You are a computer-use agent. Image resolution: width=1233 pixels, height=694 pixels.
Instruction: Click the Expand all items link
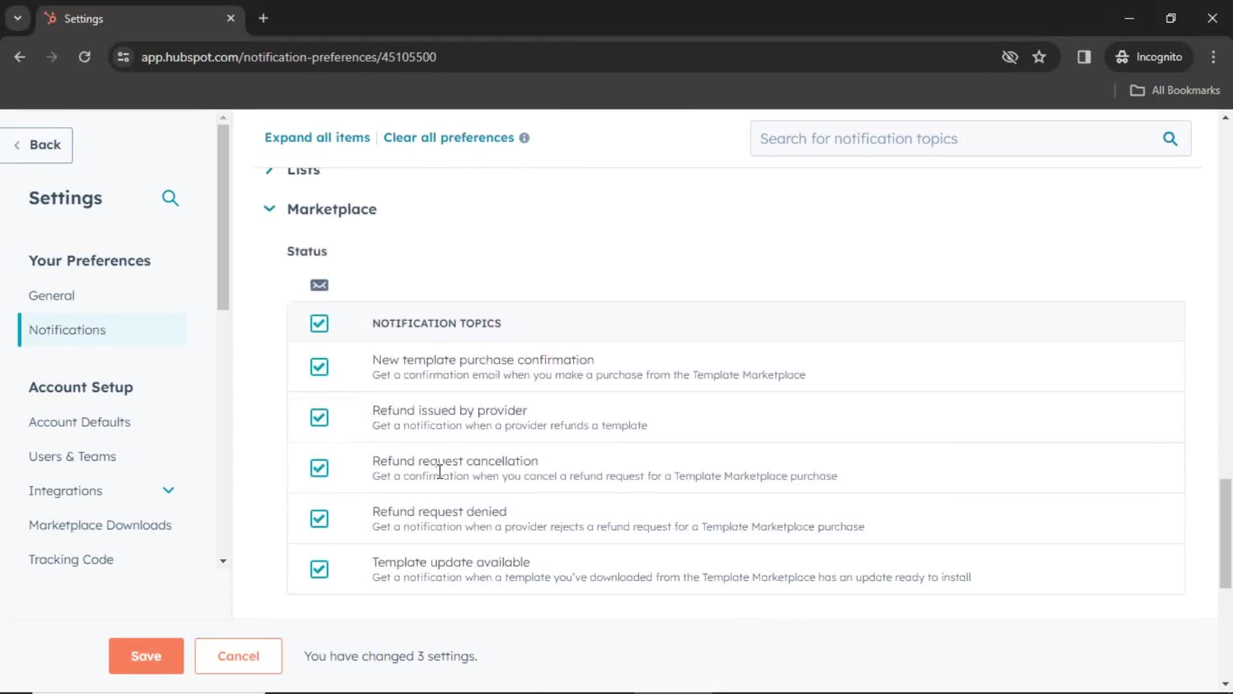[318, 138]
